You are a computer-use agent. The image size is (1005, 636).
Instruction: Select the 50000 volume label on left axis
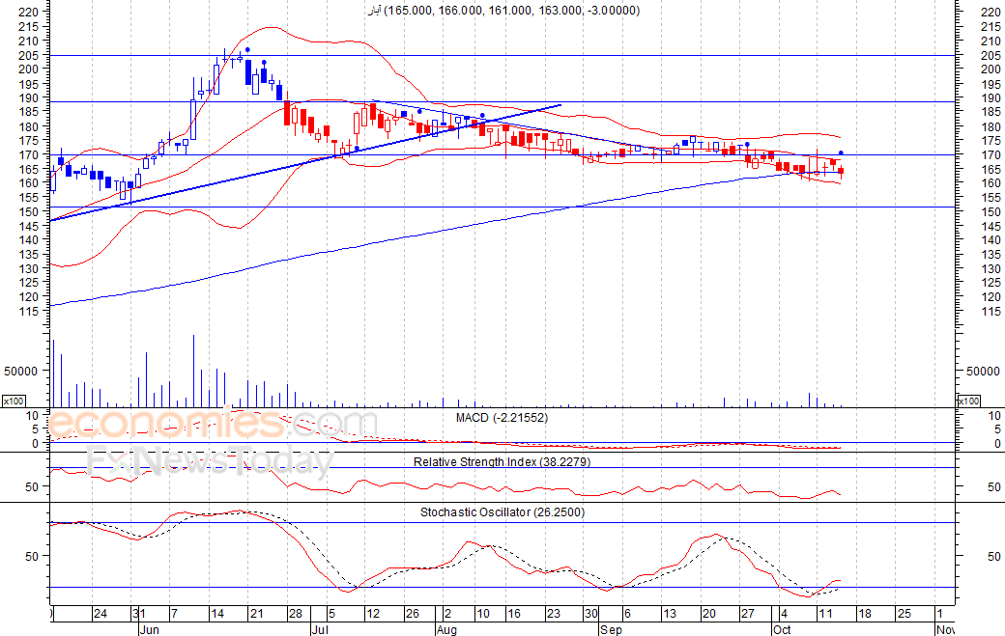coord(20,372)
